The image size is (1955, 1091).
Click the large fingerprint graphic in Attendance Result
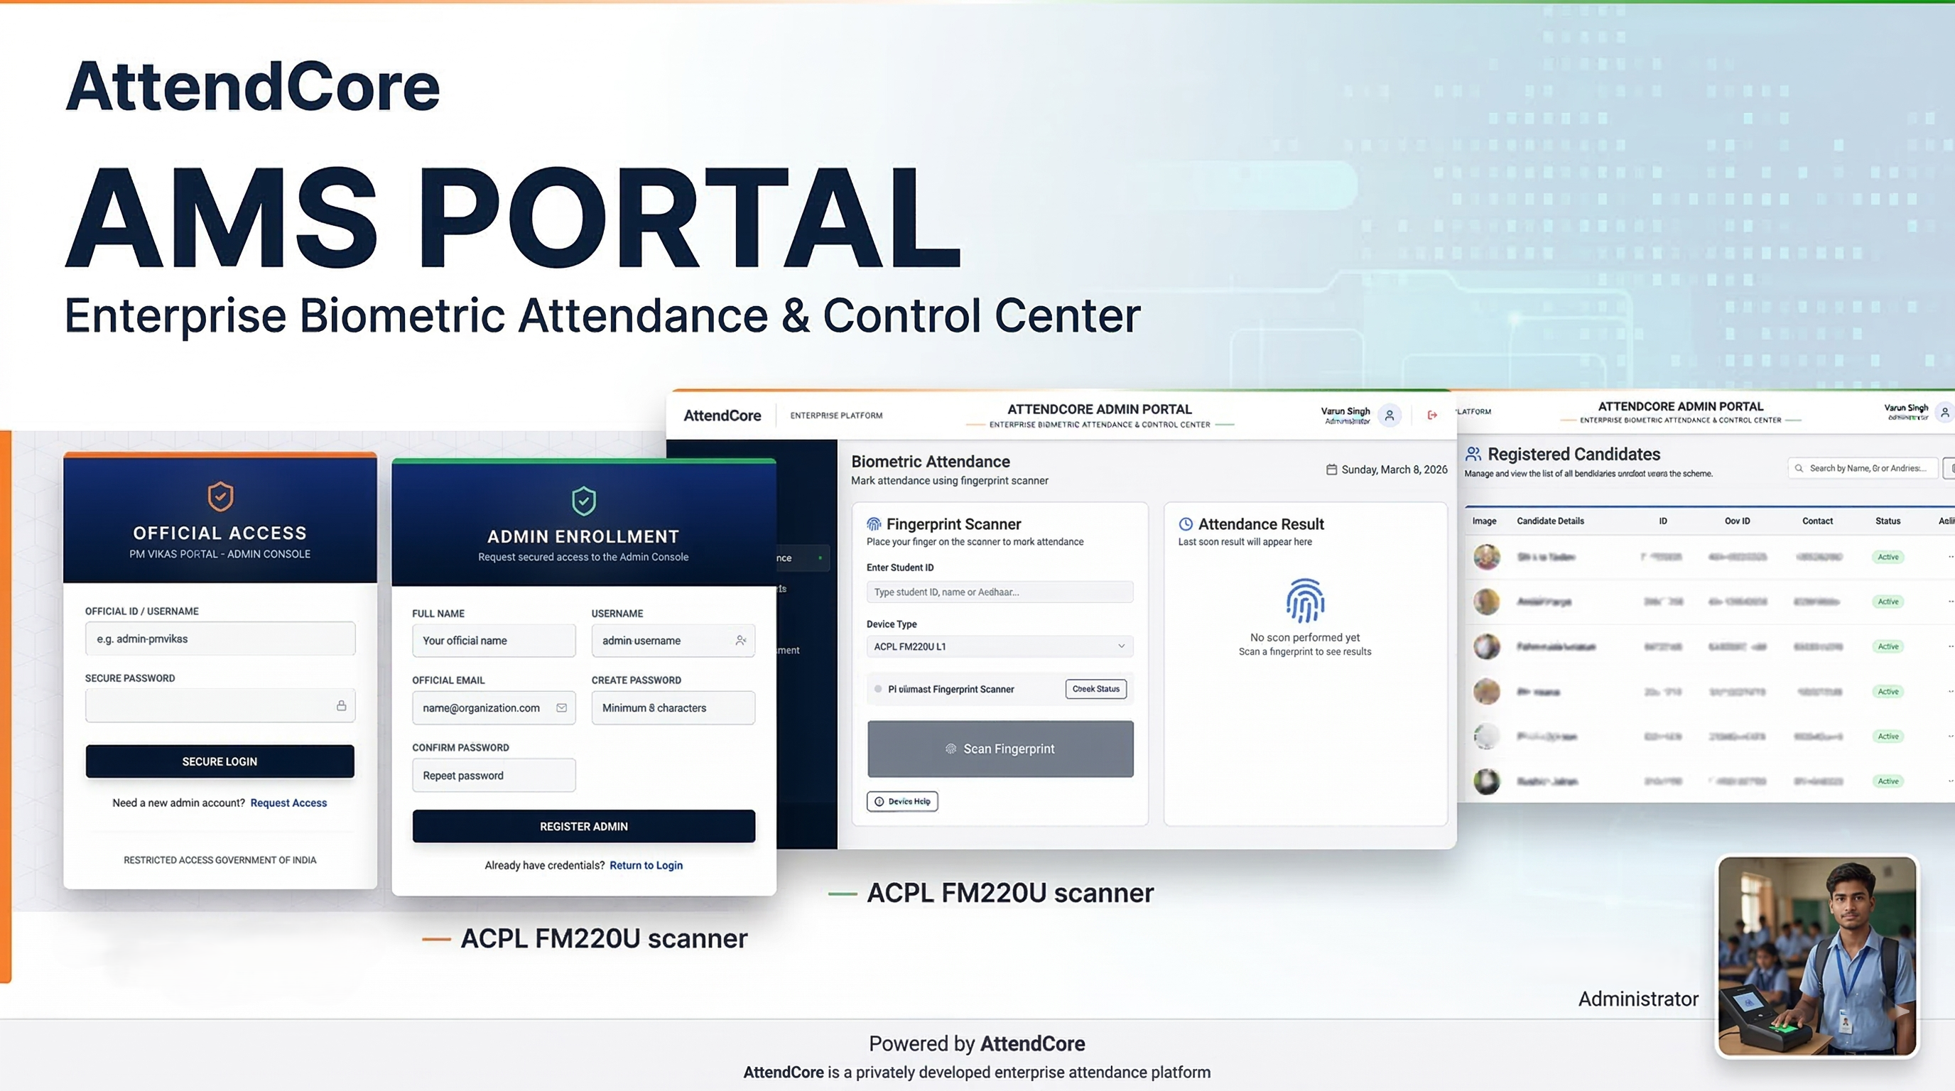pyautogui.click(x=1304, y=600)
